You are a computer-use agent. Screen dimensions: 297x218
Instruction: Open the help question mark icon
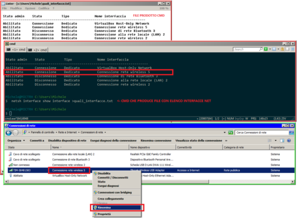coord(289,141)
